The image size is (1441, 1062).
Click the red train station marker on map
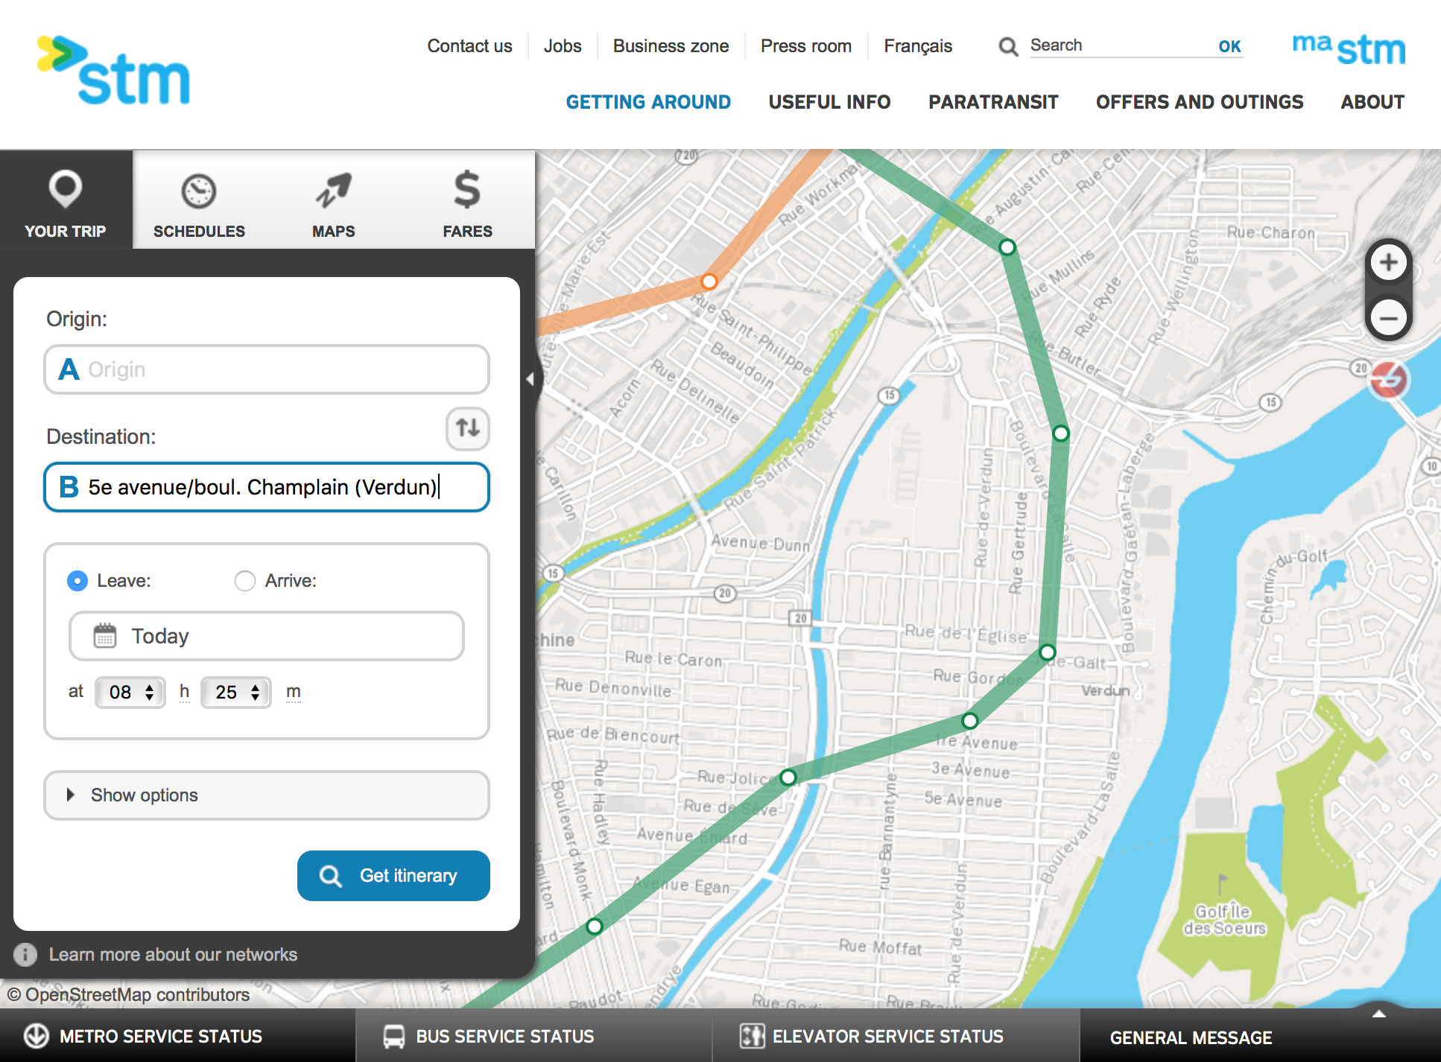[x=1388, y=381]
